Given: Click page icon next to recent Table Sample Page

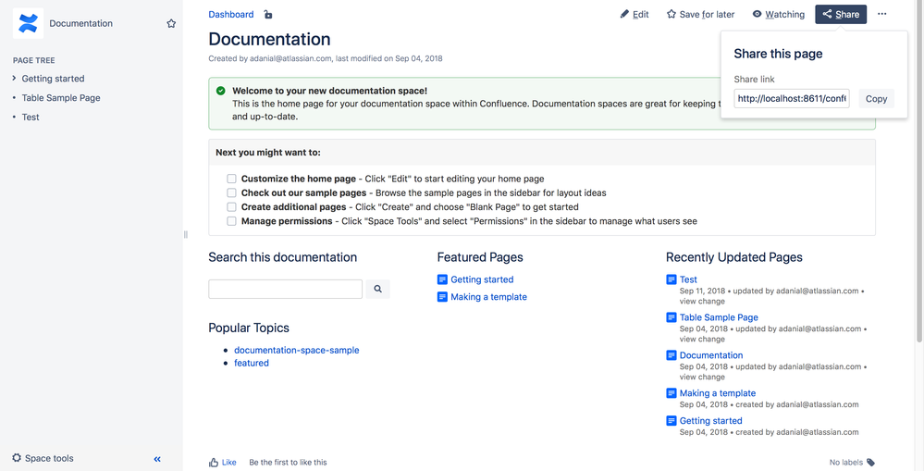Looking at the screenshot, I should pos(671,317).
